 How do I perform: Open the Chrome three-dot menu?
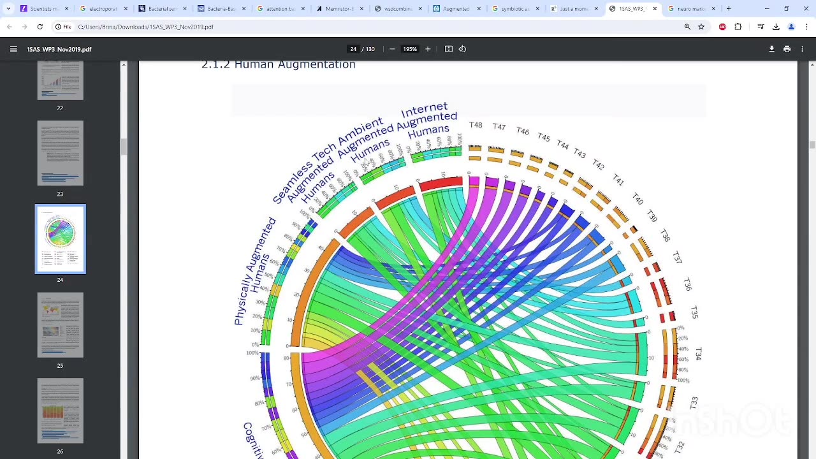(x=806, y=27)
